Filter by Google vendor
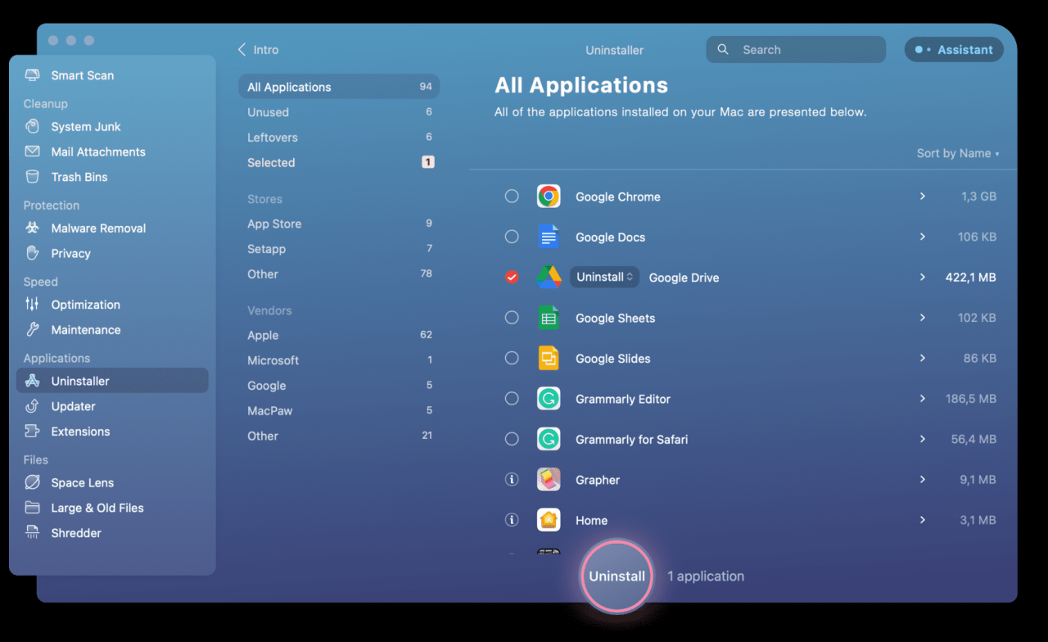The image size is (1048, 642). 339,386
